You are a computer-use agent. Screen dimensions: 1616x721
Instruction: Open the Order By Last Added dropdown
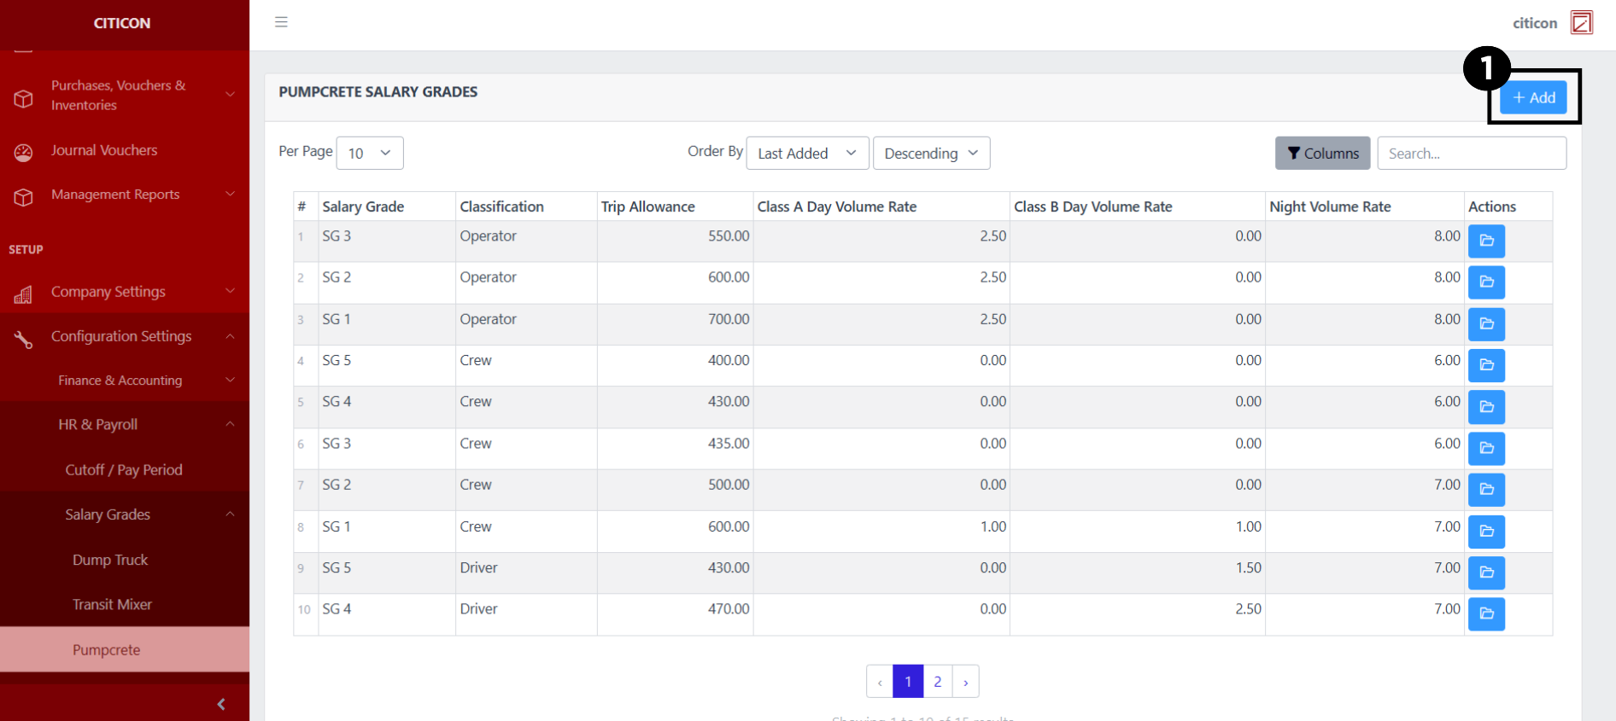pos(807,153)
